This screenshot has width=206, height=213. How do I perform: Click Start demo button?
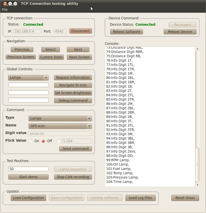[x=28, y=177]
